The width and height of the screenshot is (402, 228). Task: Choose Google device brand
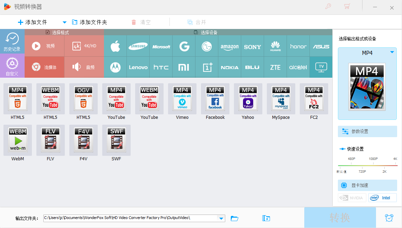click(x=184, y=46)
